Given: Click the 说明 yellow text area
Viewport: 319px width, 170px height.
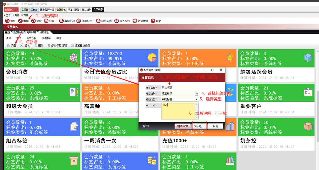Looking at the screenshot, I should coord(178,111).
